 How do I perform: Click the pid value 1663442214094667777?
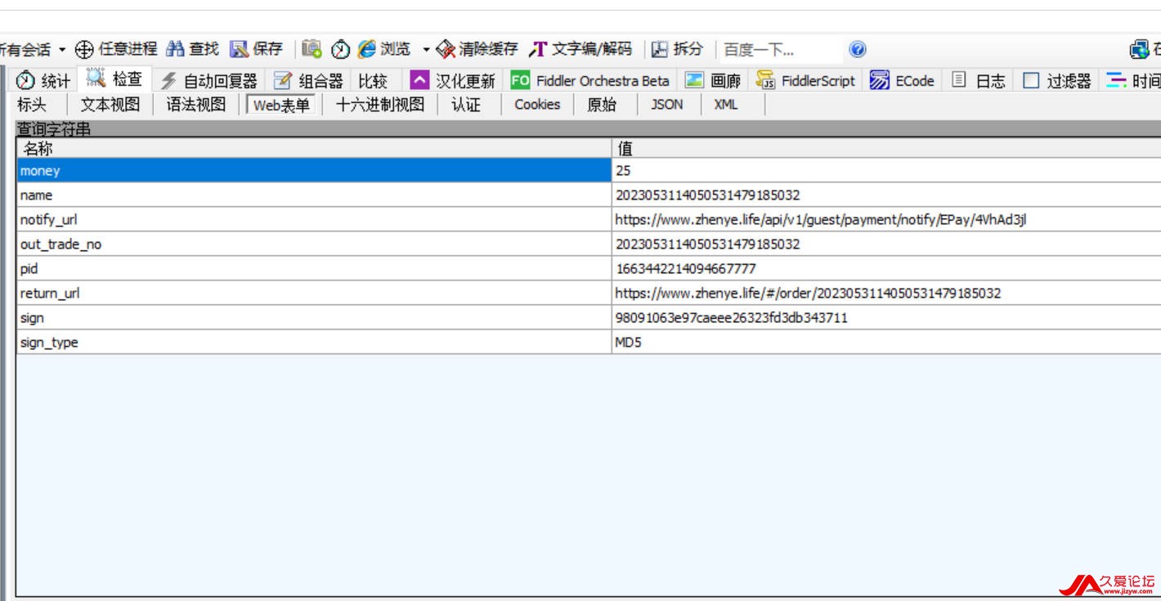tap(886, 268)
